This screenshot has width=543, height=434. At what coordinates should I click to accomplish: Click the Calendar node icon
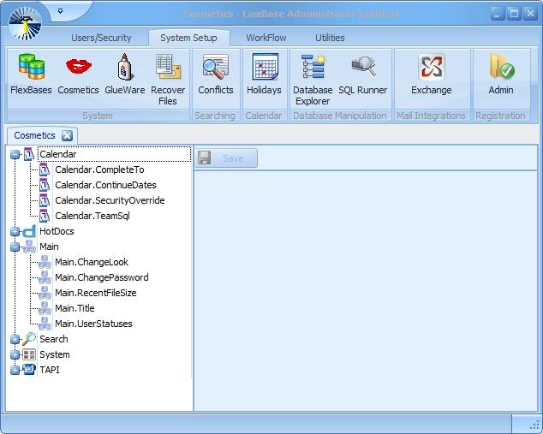click(x=29, y=154)
